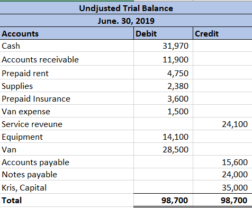Select the 'Undjusted Trial Balance' title cell
252x208 pixels.
click(126, 8)
